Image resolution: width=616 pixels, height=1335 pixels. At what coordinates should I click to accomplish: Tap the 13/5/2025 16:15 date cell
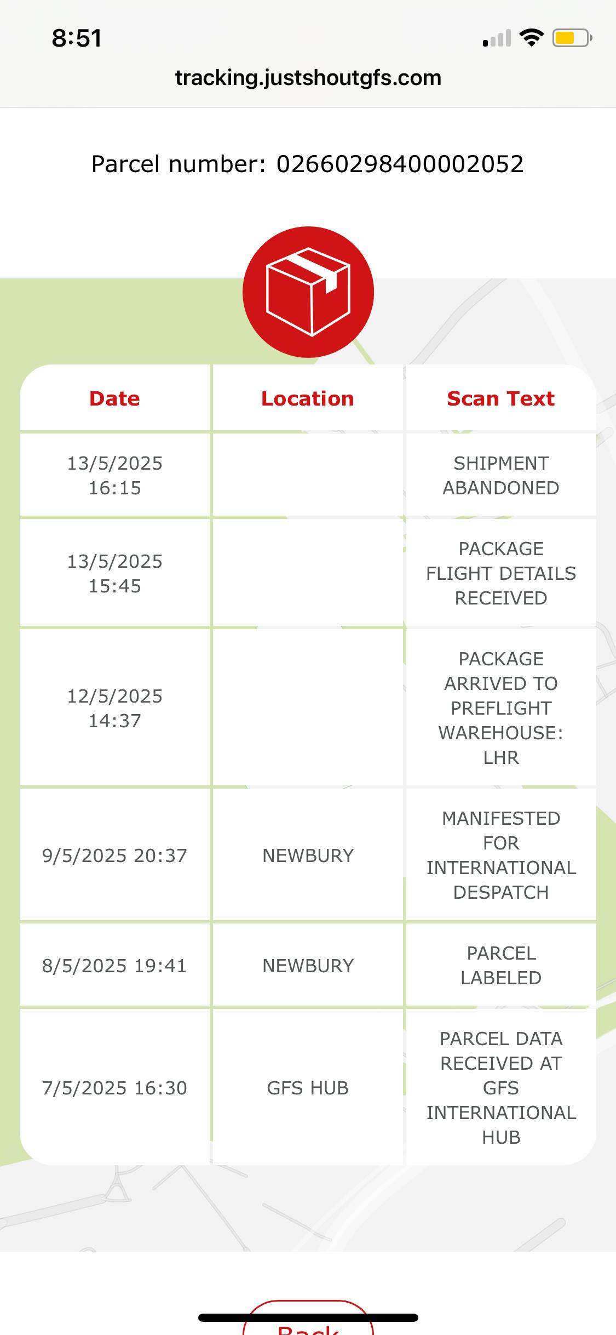click(114, 475)
